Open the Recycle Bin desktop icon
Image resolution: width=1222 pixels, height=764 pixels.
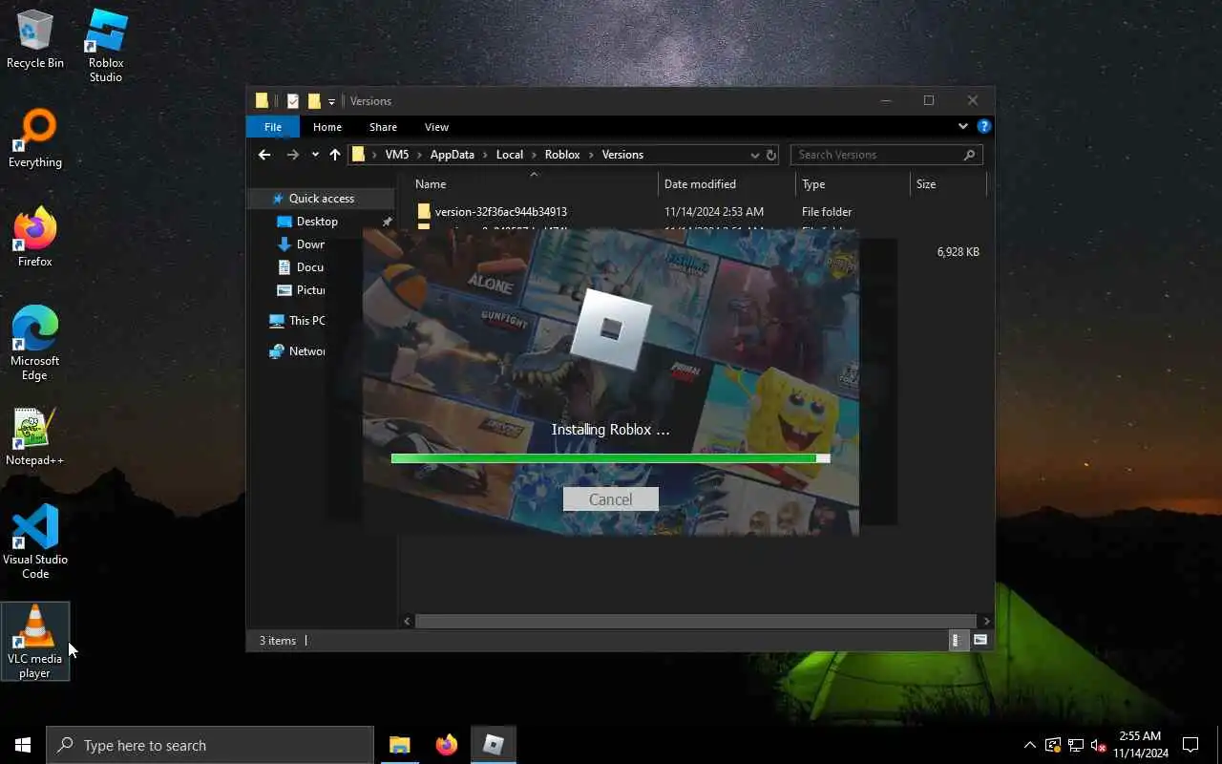coord(35,40)
